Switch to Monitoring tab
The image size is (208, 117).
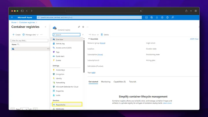click(106, 82)
